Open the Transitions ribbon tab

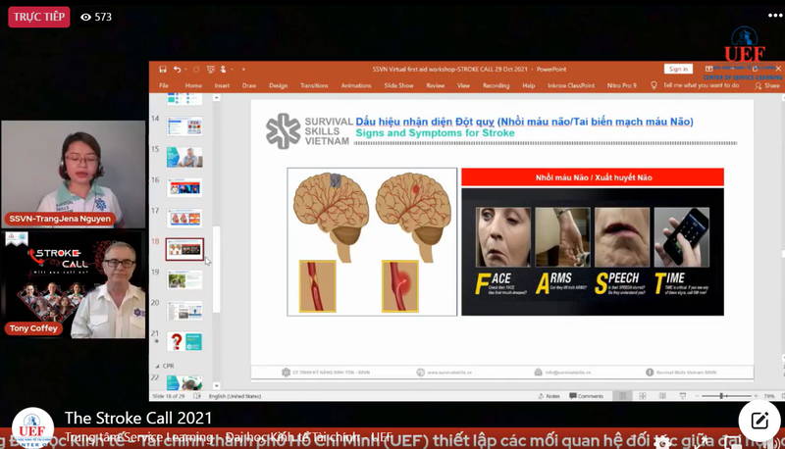click(x=314, y=85)
